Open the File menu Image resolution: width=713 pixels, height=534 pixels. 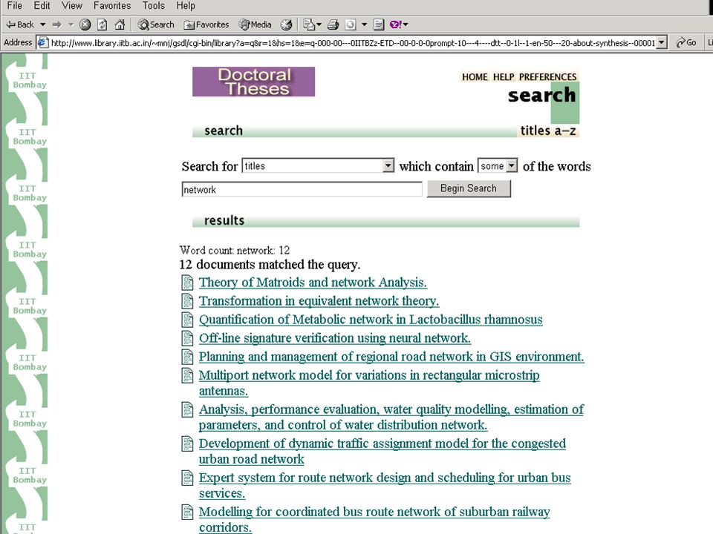click(15, 5)
